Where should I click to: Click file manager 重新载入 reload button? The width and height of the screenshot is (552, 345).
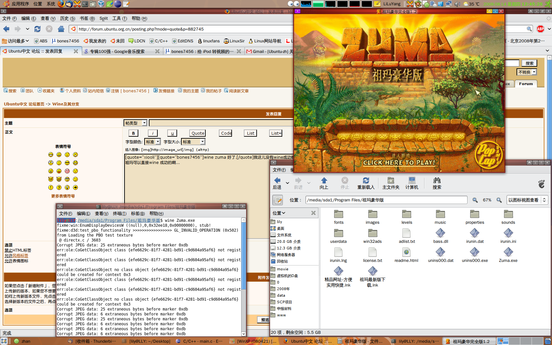pos(366,183)
